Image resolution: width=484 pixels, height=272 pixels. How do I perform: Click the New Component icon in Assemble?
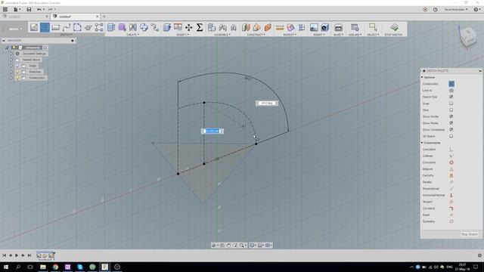point(212,27)
